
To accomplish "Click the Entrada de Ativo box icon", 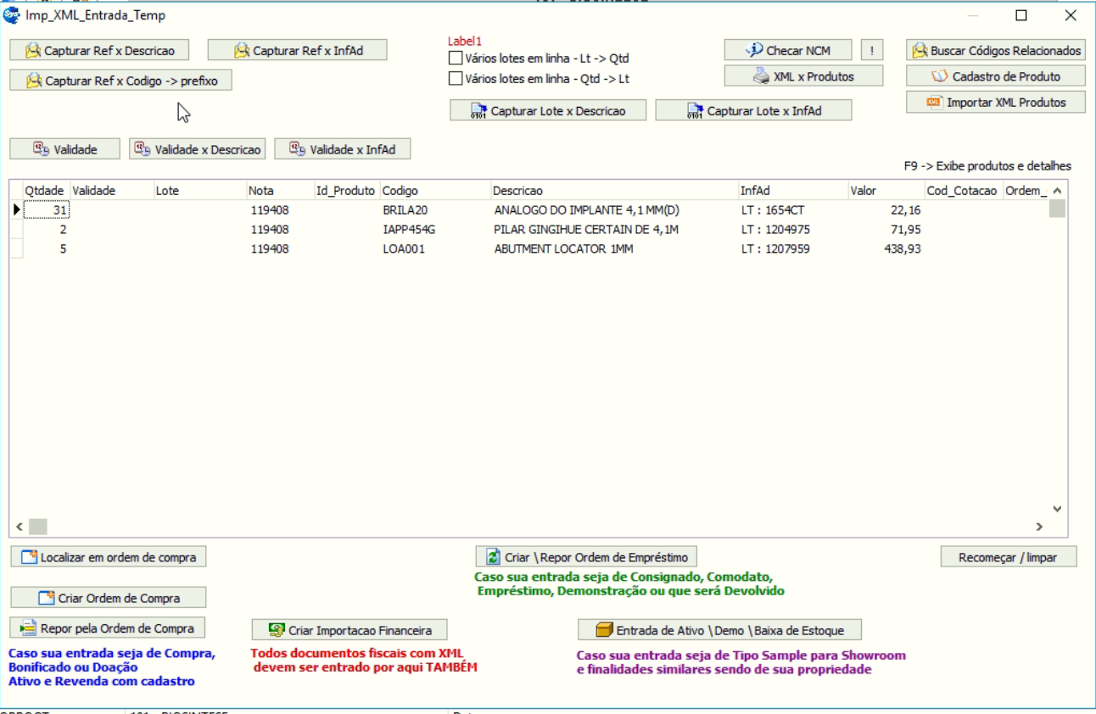I will [604, 630].
